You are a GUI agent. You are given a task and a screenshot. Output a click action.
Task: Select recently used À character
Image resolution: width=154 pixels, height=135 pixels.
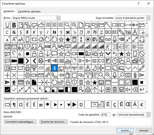[x=135, y=105]
